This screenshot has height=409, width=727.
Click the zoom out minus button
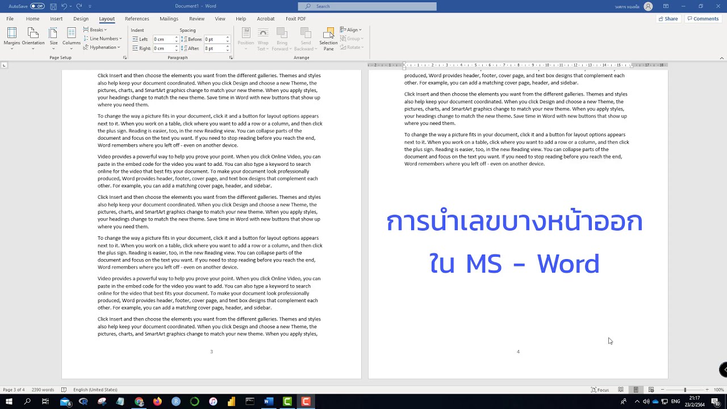click(x=662, y=390)
